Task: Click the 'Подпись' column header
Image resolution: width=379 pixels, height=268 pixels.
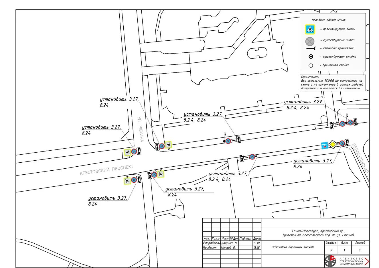Action: (x=245, y=239)
